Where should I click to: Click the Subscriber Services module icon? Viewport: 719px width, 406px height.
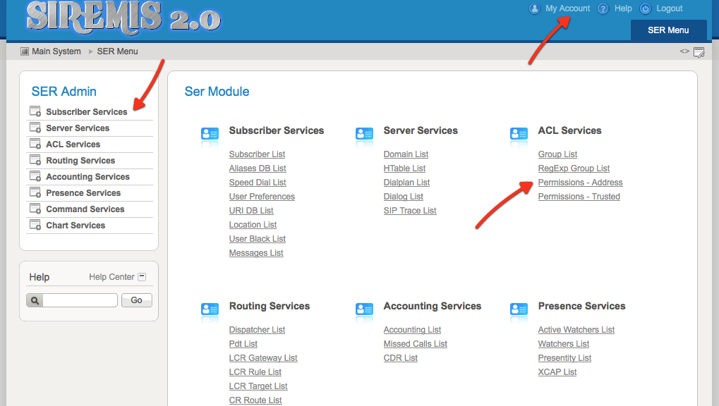click(x=210, y=135)
